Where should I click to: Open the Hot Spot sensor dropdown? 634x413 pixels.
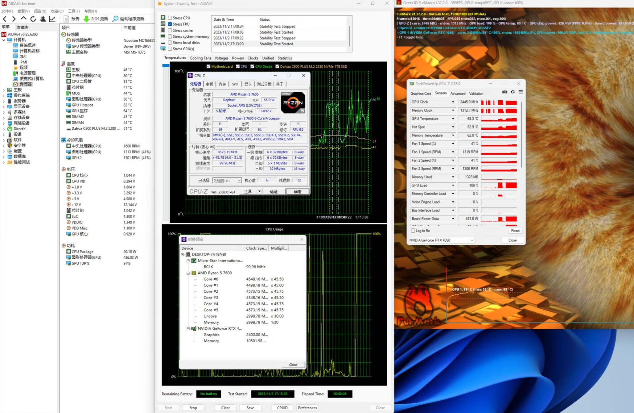pos(453,127)
